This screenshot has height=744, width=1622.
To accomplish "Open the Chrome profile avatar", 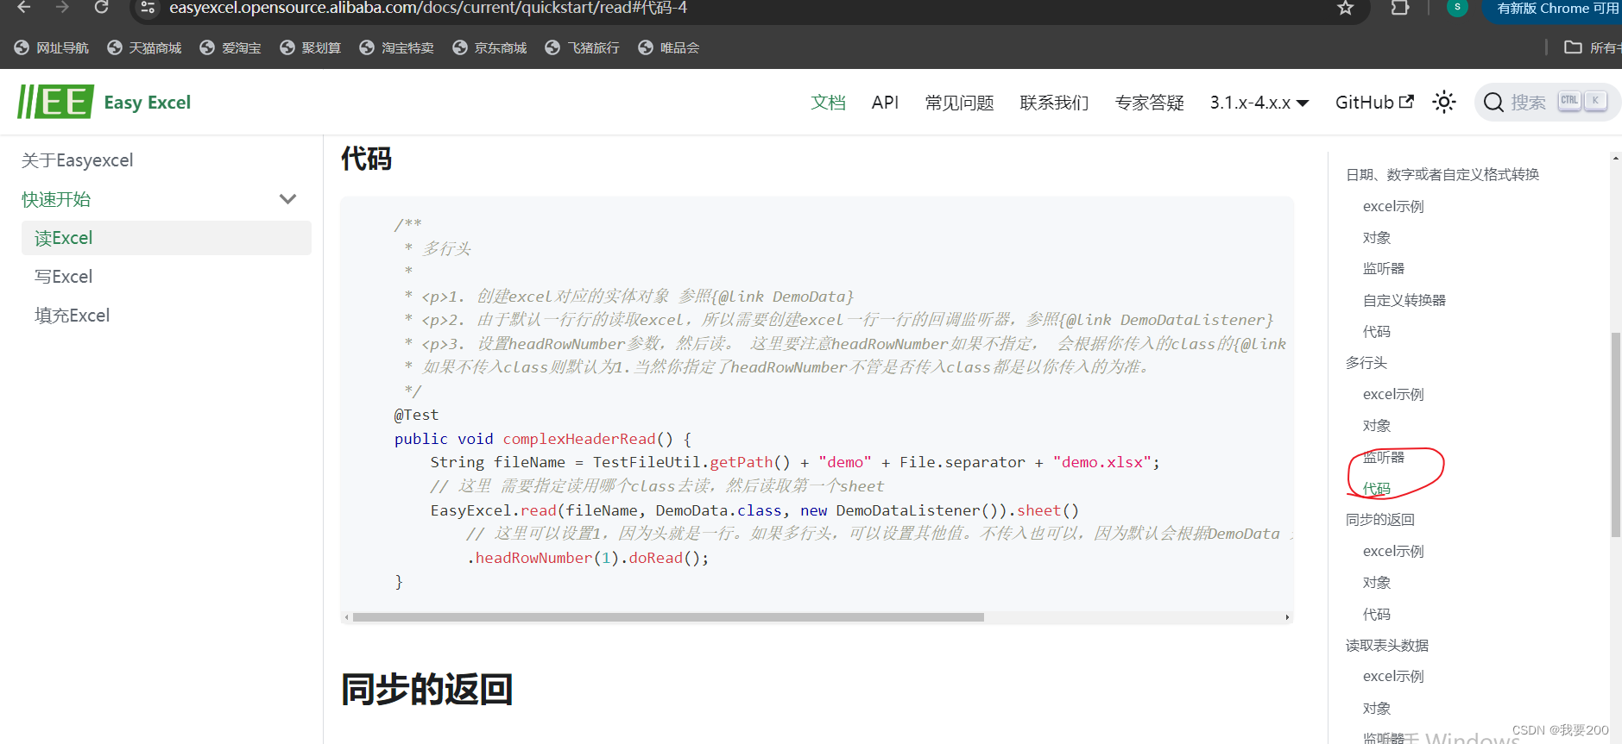I will [x=1457, y=8].
